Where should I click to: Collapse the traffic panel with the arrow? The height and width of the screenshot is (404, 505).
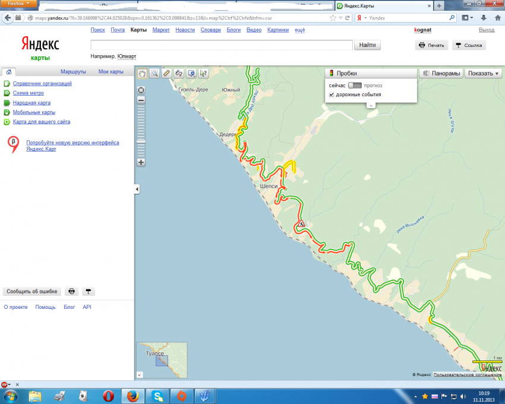tap(371, 105)
